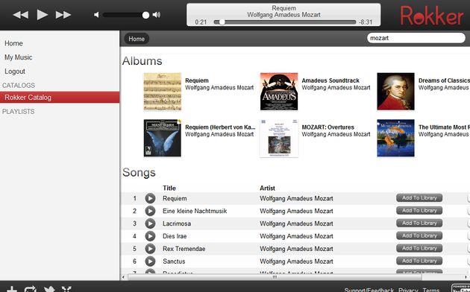Select Rokker Catalog in the sidebar
470x292 pixels.
point(60,98)
